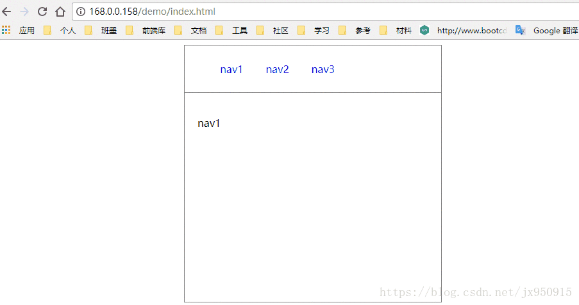The width and height of the screenshot is (579, 305).
Task: Open the 学习 bookmark folder
Action: tap(314, 30)
